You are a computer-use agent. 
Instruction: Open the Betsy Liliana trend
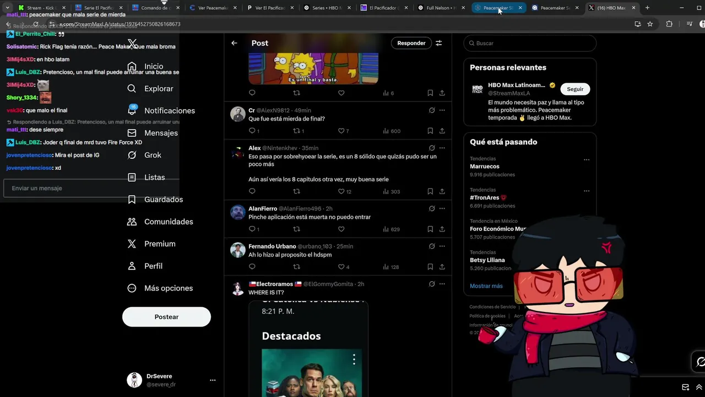487,260
